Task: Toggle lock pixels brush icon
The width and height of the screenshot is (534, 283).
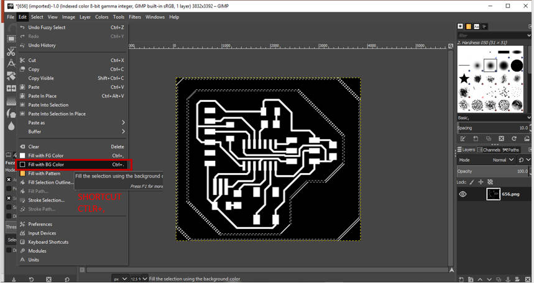Action: click(472, 182)
